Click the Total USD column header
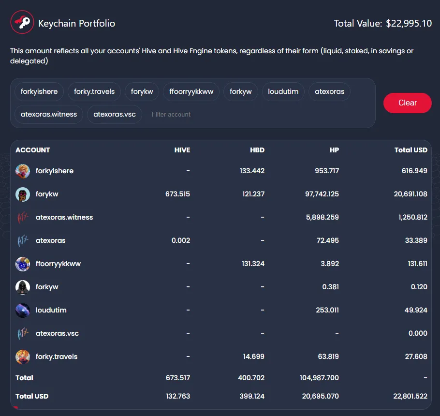This screenshot has height=416, width=440. tap(411, 150)
